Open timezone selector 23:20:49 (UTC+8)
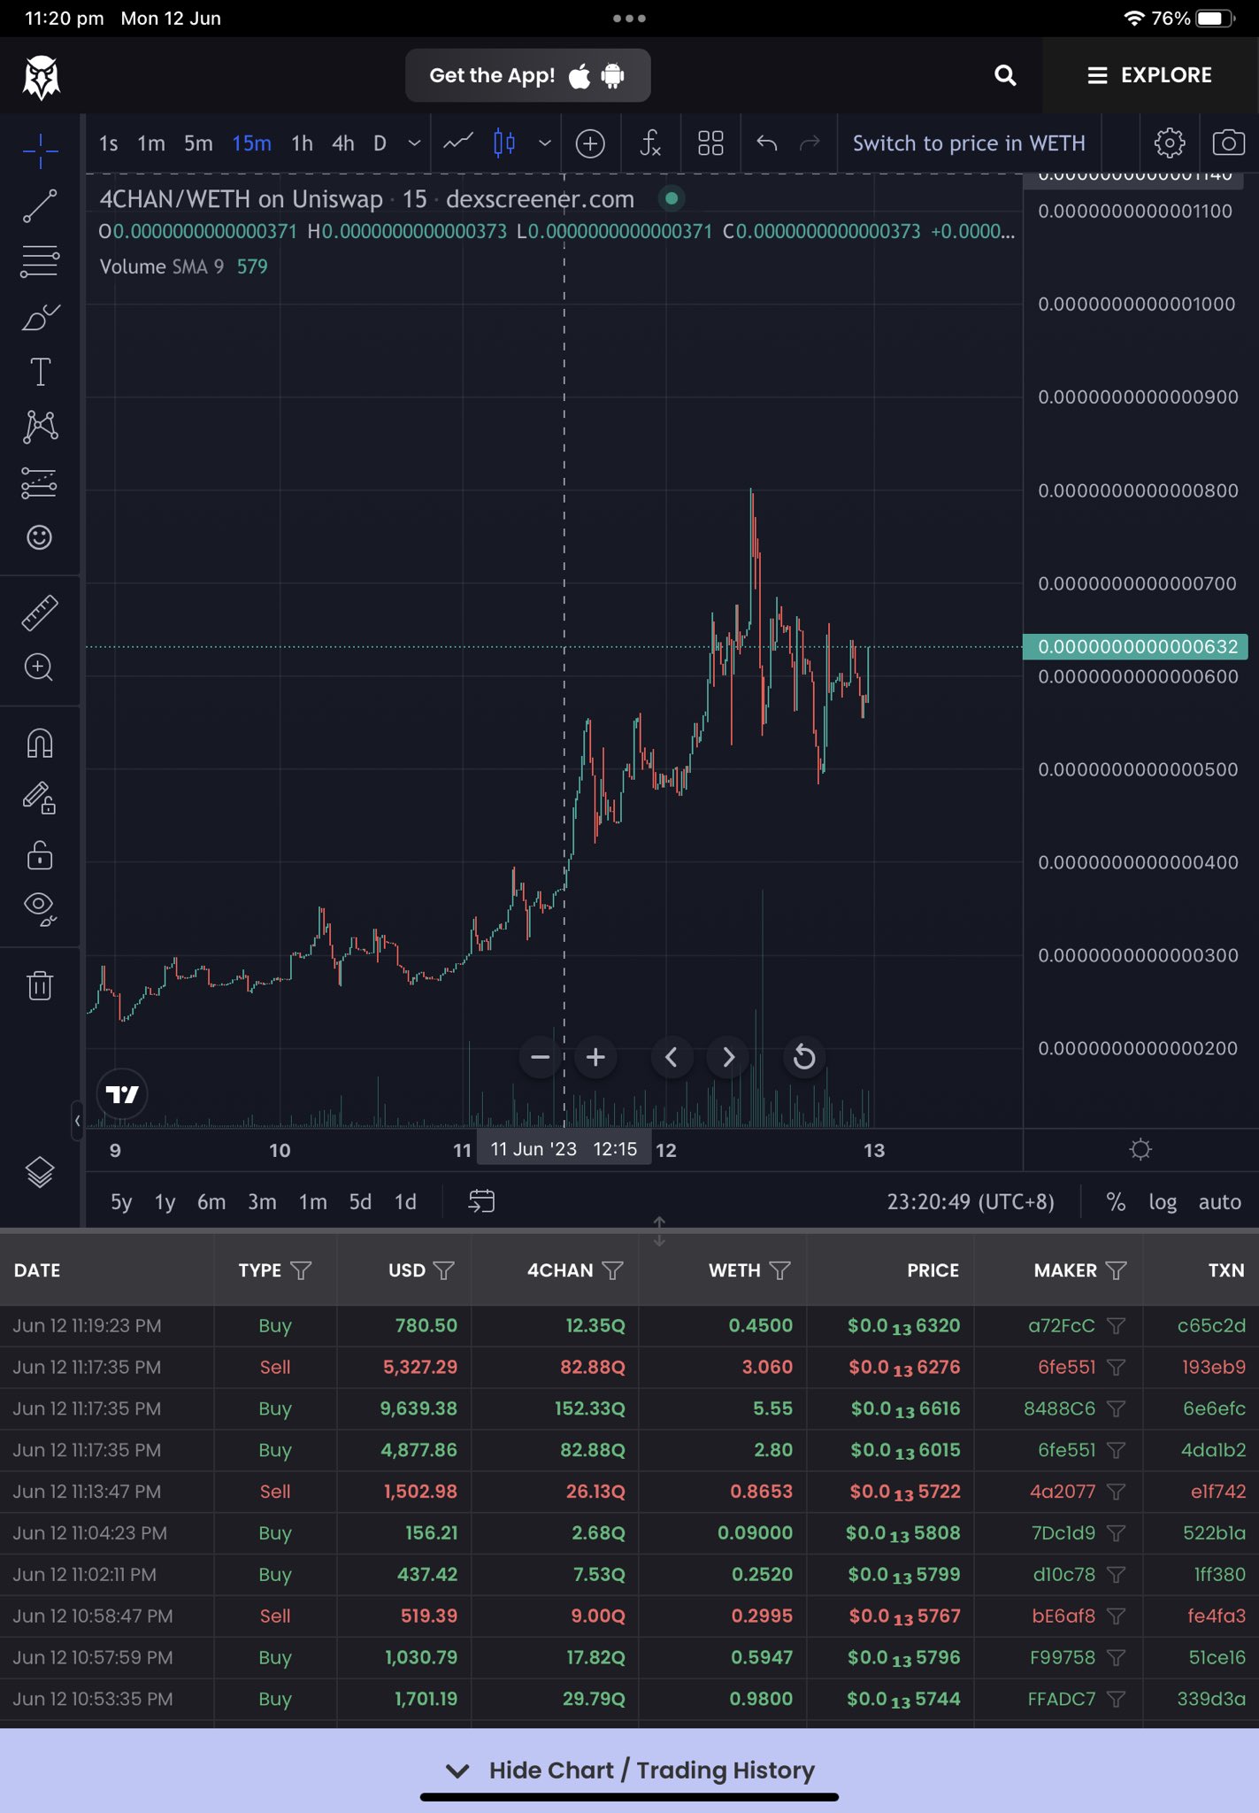Screen dimensions: 1259x1813 click(971, 1202)
